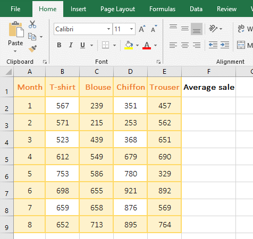This screenshot has height=239, width=253.
Task: Switch to Data tab
Action: [x=196, y=9]
